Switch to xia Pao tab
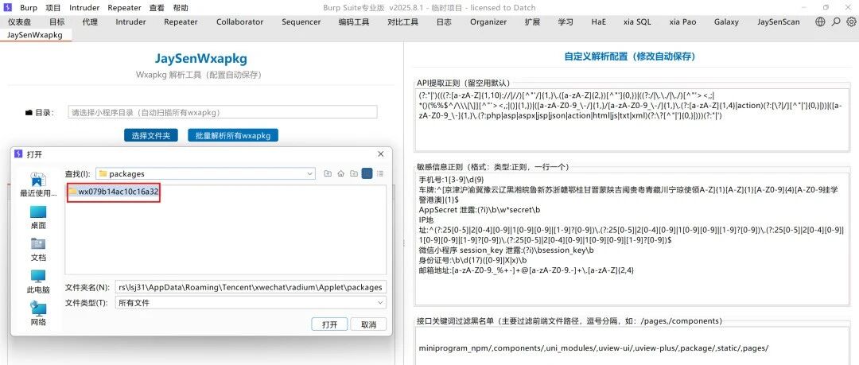Image resolution: width=859 pixels, height=365 pixels. coord(682,22)
